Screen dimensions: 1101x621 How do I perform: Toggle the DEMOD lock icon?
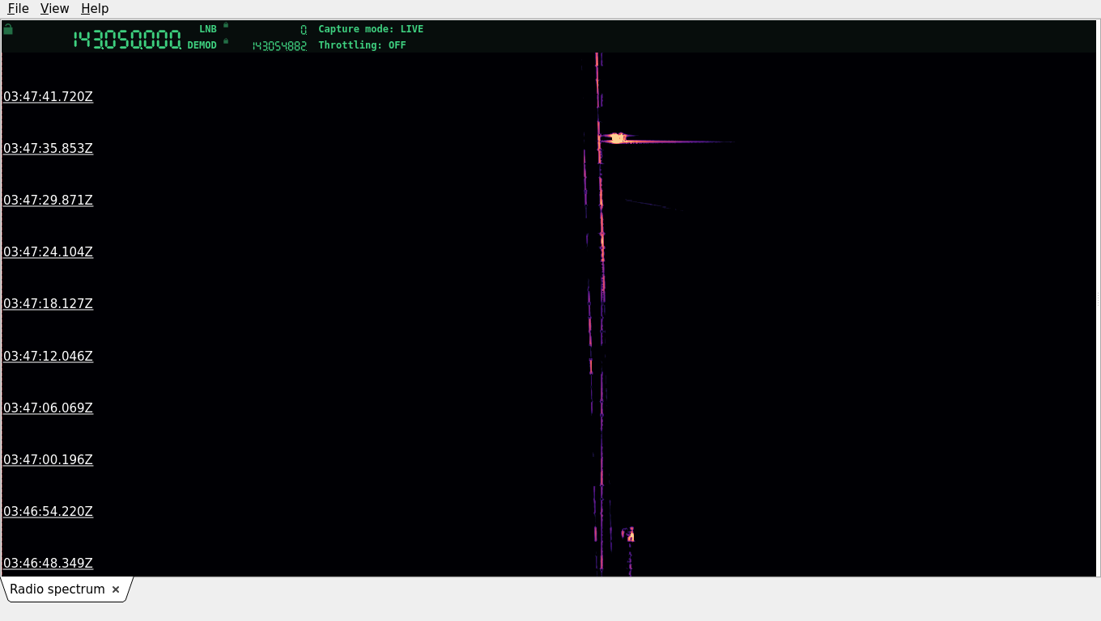226,41
